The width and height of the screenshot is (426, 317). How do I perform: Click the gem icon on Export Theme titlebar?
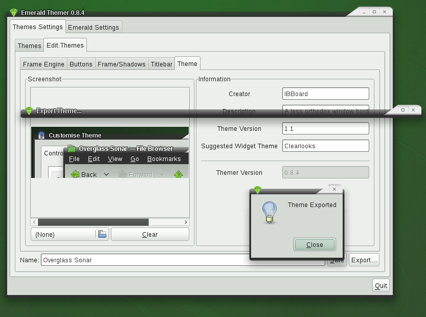(29, 110)
